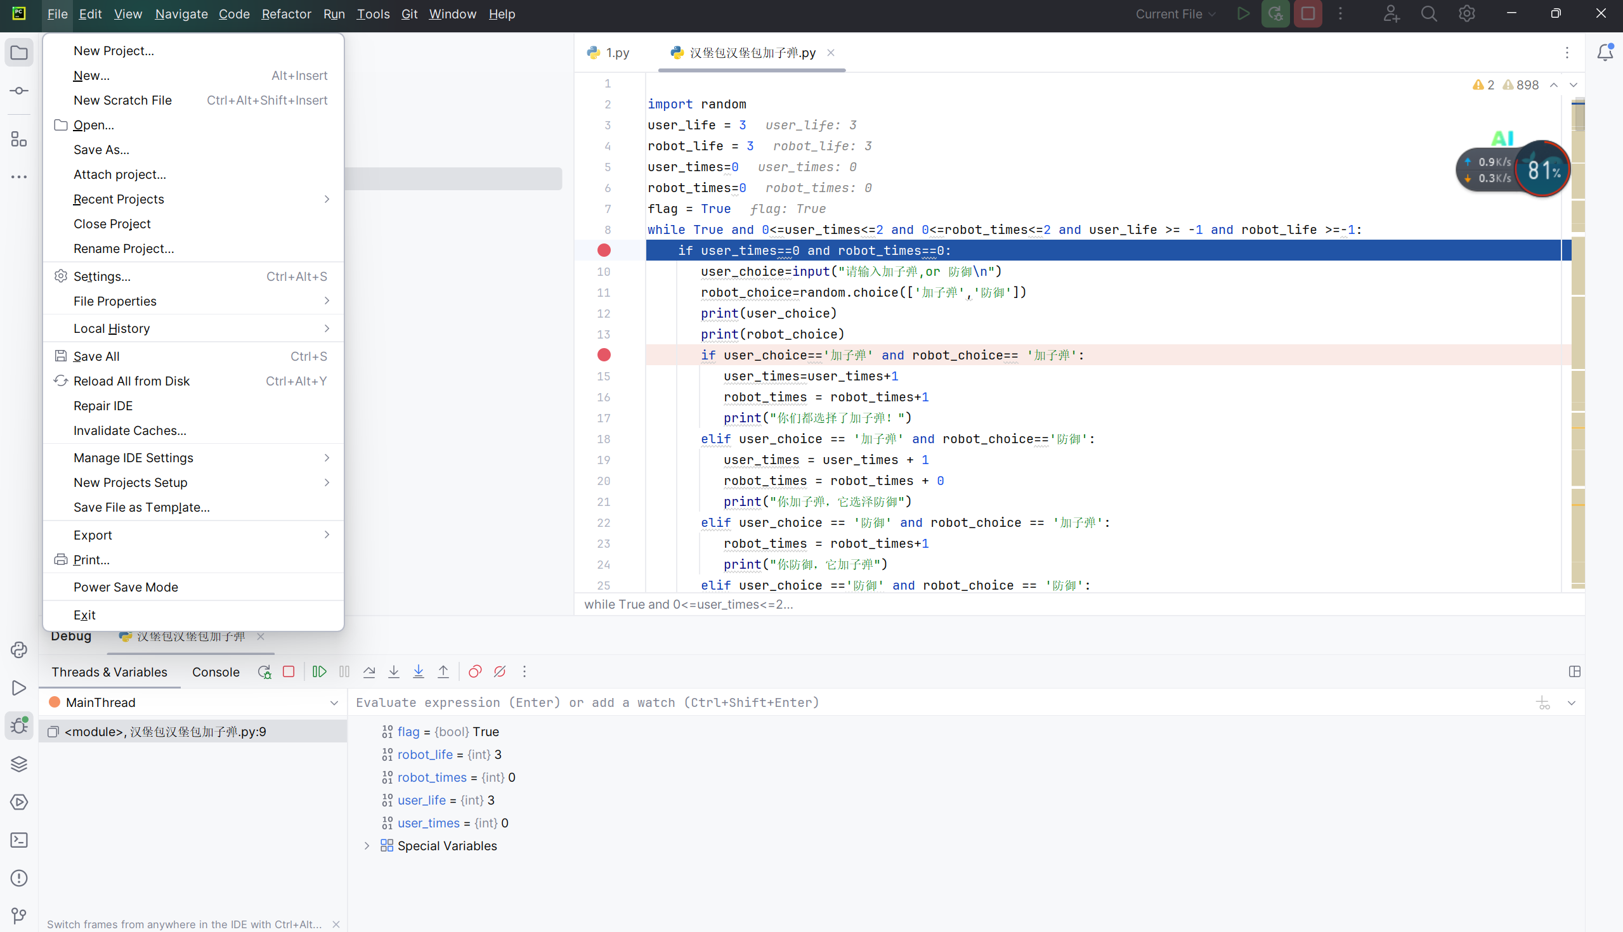Open the Run tool window icon
This screenshot has width=1623, height=932.
(19, 687)
